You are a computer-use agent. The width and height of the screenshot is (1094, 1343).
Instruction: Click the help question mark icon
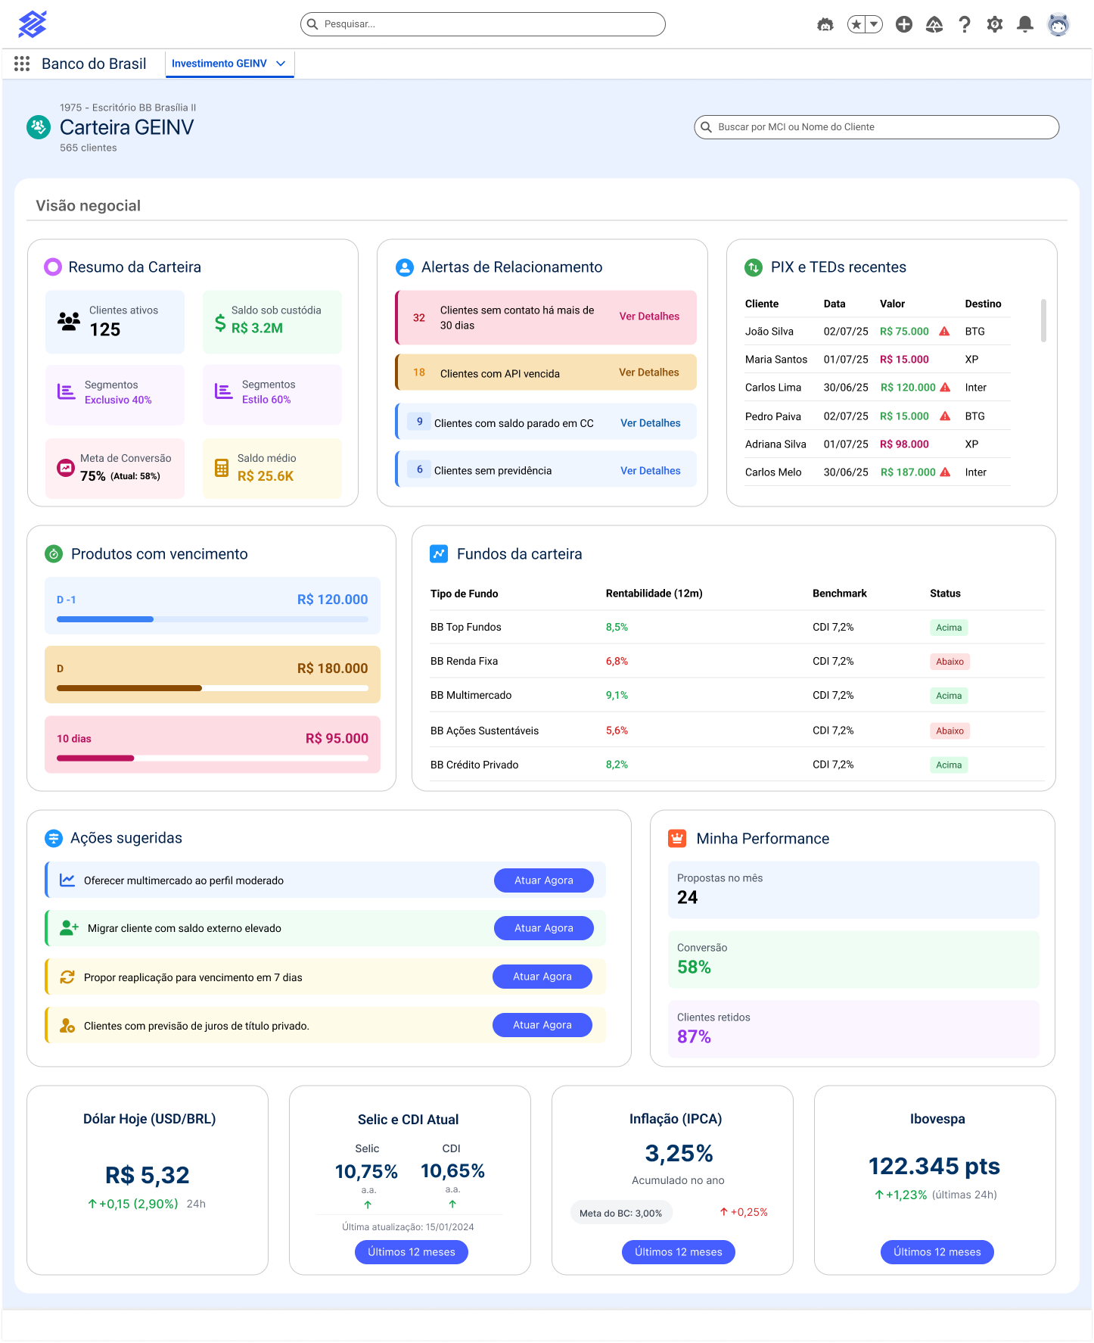pos(965,24)
